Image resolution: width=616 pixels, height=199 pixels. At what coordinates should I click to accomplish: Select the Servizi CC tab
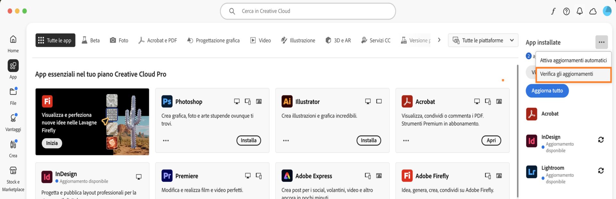(x=376, y=40)
